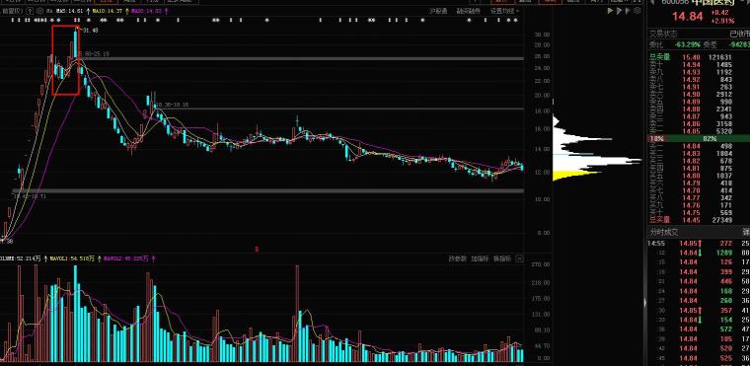Click the 沪股通 link
This screenshot has width=750, height=366.
(438, 11)
